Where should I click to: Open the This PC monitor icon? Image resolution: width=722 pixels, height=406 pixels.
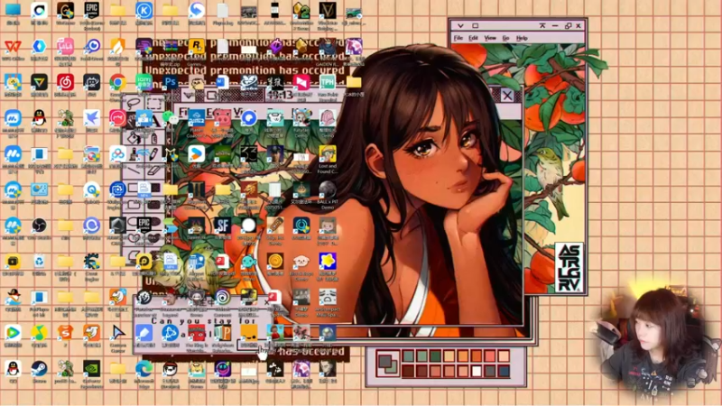pos(13,11)
